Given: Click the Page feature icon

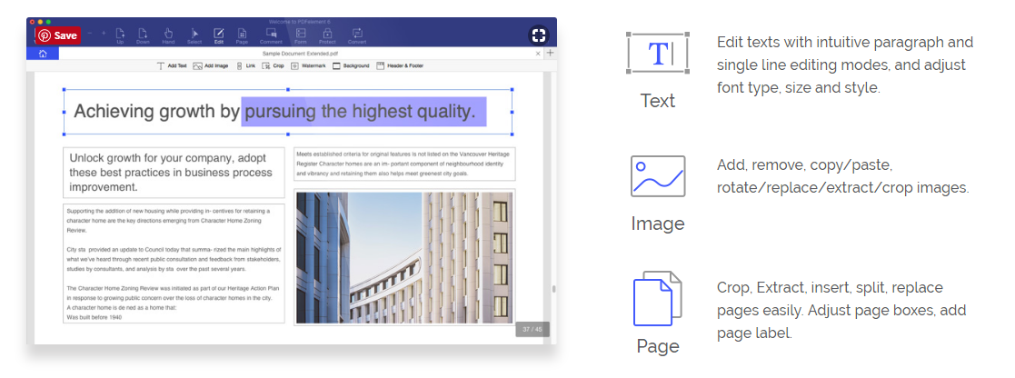Looking at the screenshot, I should pyautogui.click(x=658, y=298).
